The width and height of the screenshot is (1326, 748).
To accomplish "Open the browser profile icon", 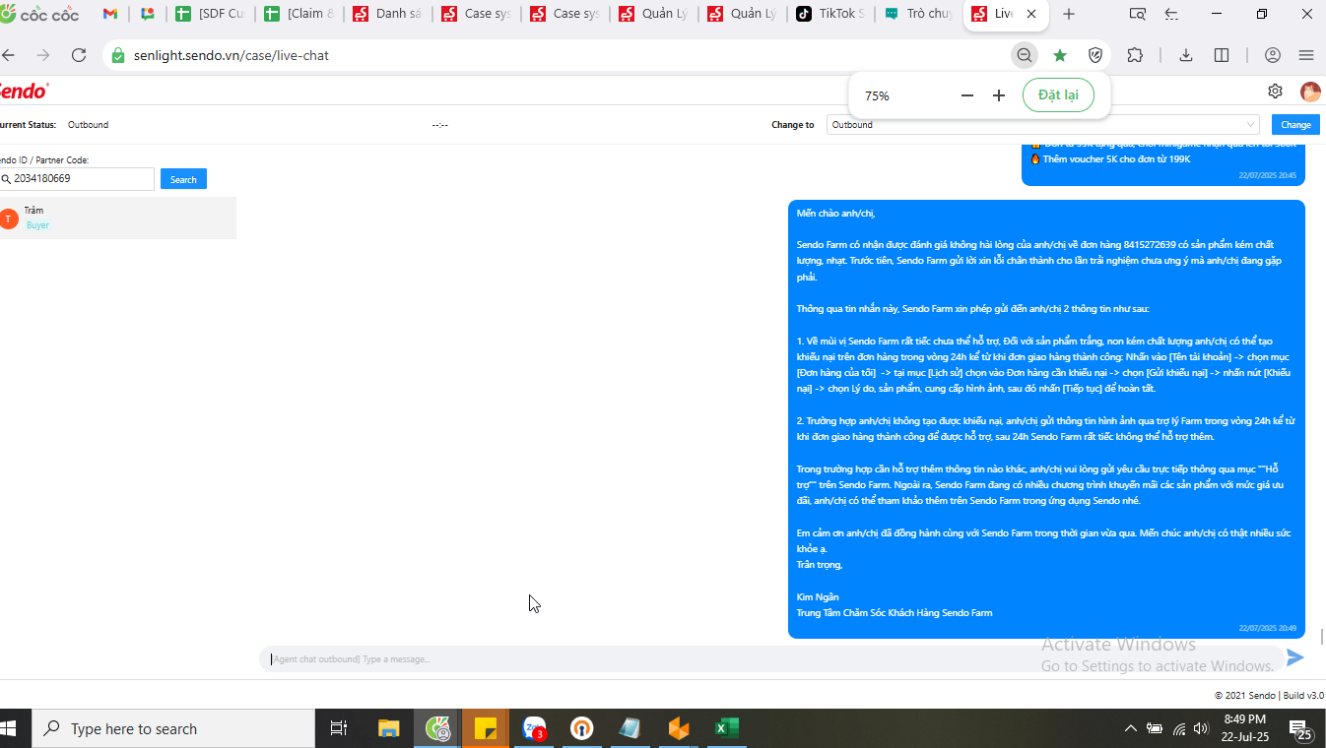I will [1273, 55].
